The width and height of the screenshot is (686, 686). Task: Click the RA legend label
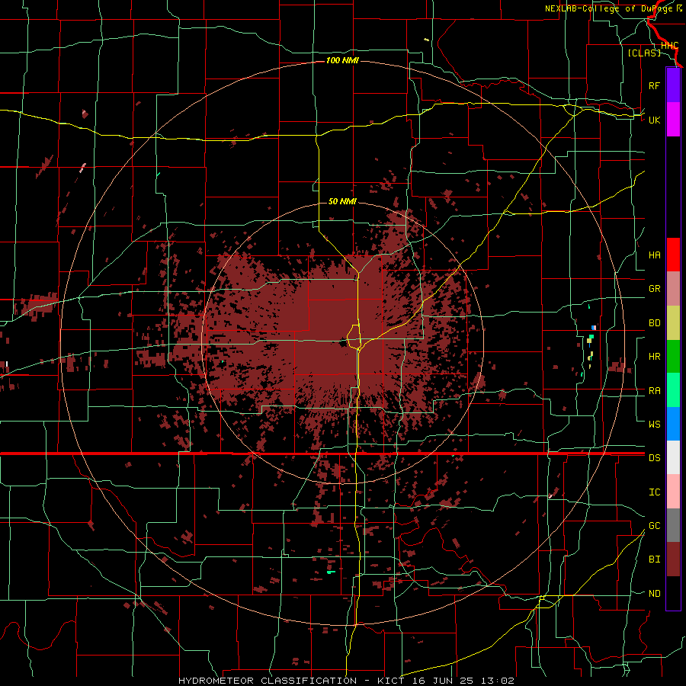pos(654,391)
